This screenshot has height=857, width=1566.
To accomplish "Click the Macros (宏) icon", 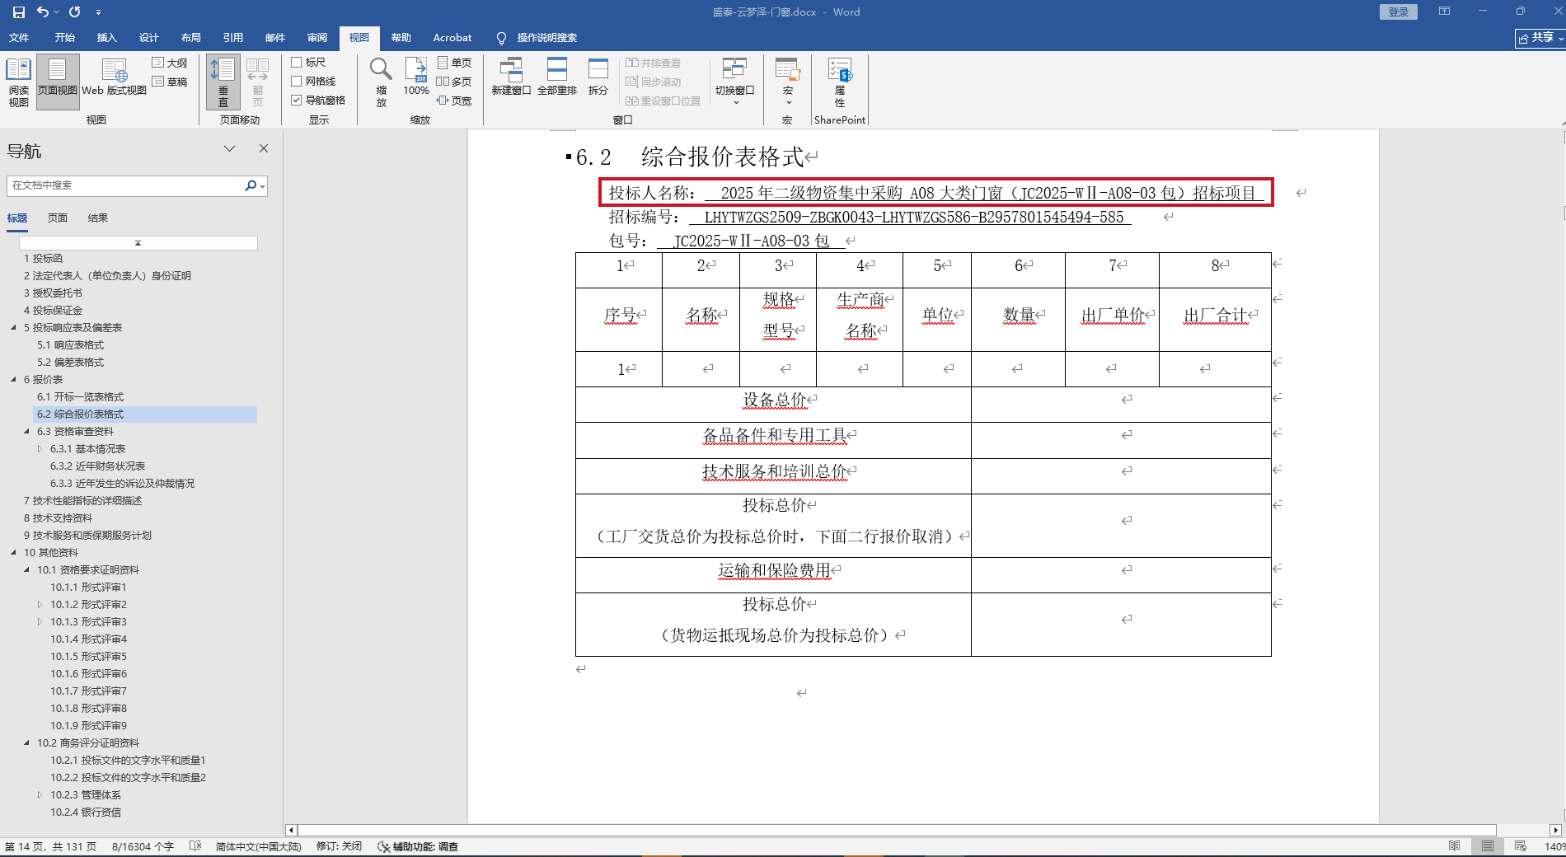I will click(x=788, y=82).
